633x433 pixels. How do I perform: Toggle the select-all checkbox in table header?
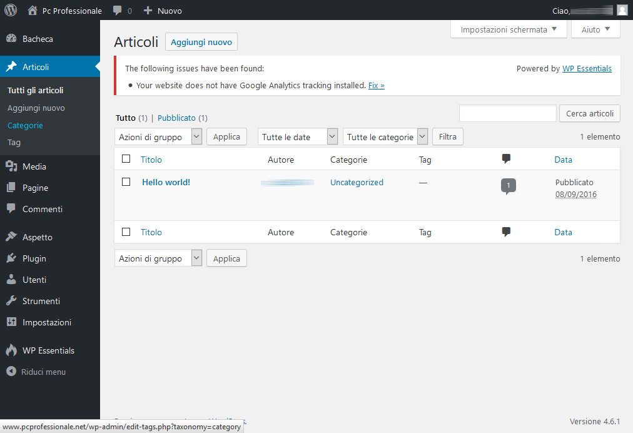[x=126, y=159]
